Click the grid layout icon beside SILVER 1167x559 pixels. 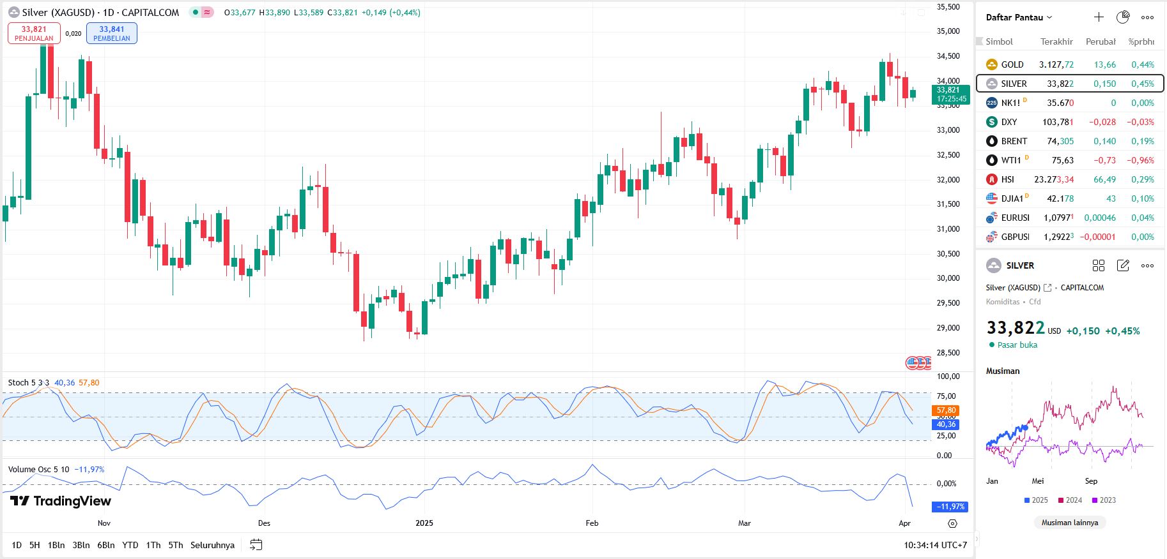pos(1099,265)
